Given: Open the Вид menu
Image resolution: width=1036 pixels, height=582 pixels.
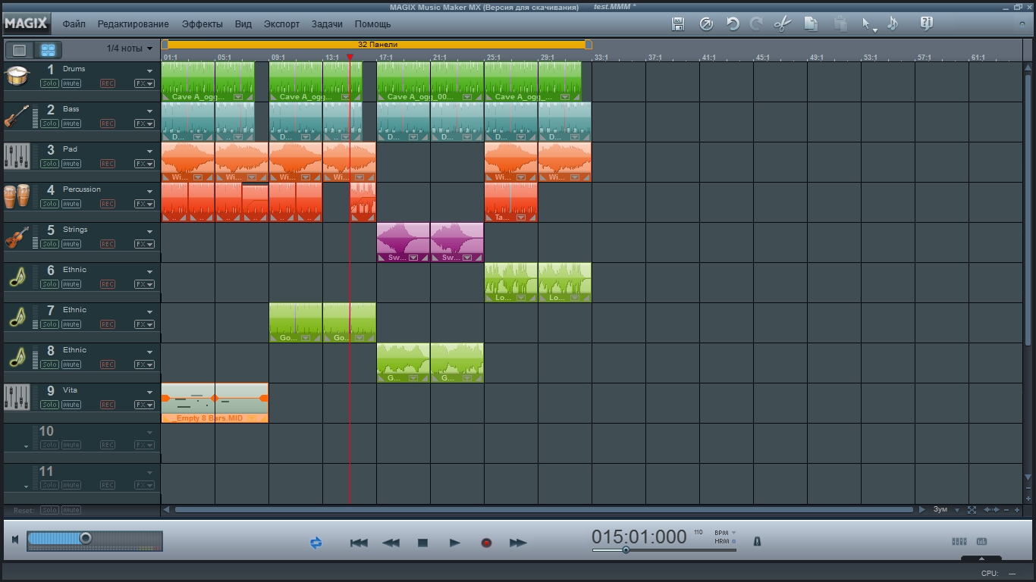Looking at the screenshot, I should pyautogui.click(x=243, y=24).
